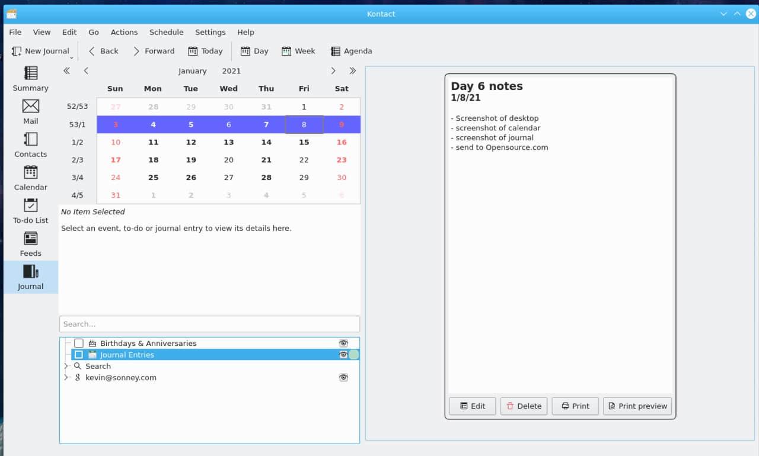This screenshot has width=759, height=456.
Task: Open the To-do List view
Action: (30, 211)
